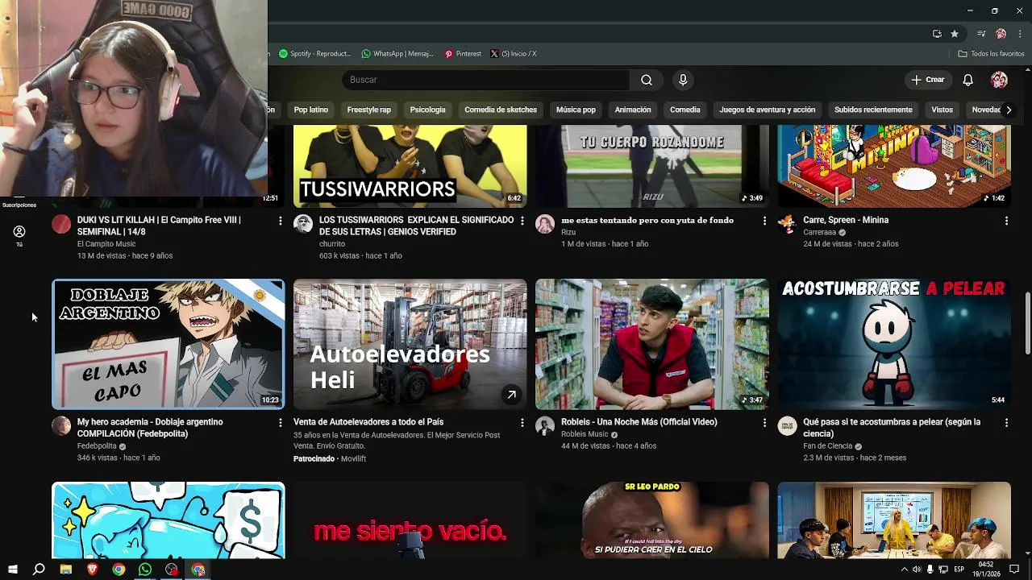Viewport: 1032px width, 580px height.
Task: Open the Fedebpolita channel avatar
Action: [61, 426]
